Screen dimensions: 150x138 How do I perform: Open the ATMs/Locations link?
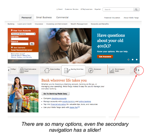click(86, 9)
